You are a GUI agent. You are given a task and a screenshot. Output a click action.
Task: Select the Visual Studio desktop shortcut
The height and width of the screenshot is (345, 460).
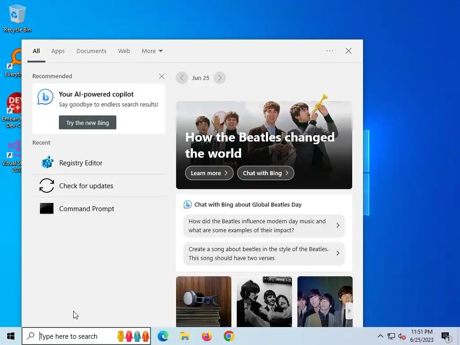pos(12,156)
